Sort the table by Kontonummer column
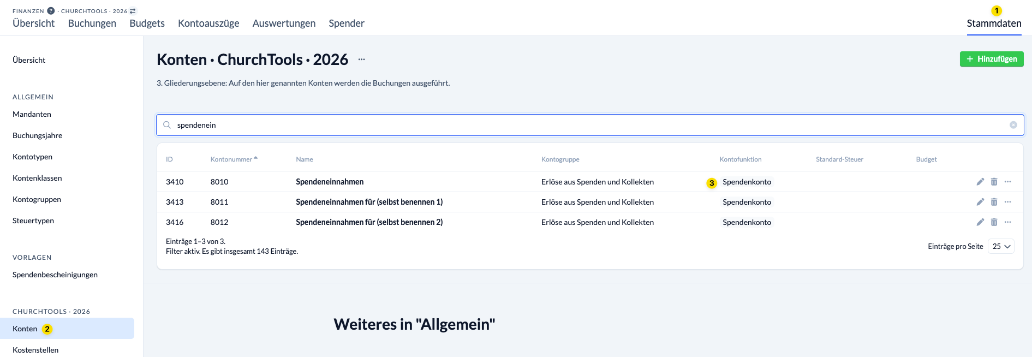Image resolution: width=1032 pixels, height=357 pixels. [231, 159]
